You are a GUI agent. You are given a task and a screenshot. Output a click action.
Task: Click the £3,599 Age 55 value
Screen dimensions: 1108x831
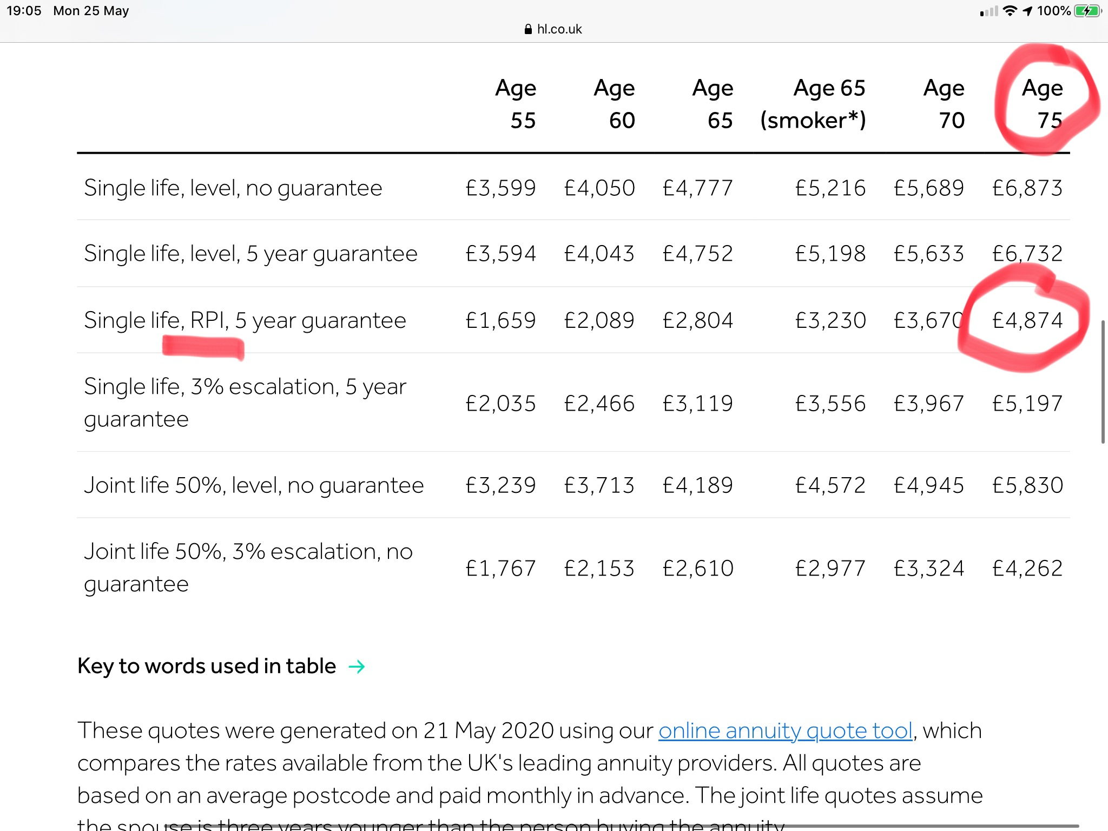pyautogui.click(x=500, y=188)
